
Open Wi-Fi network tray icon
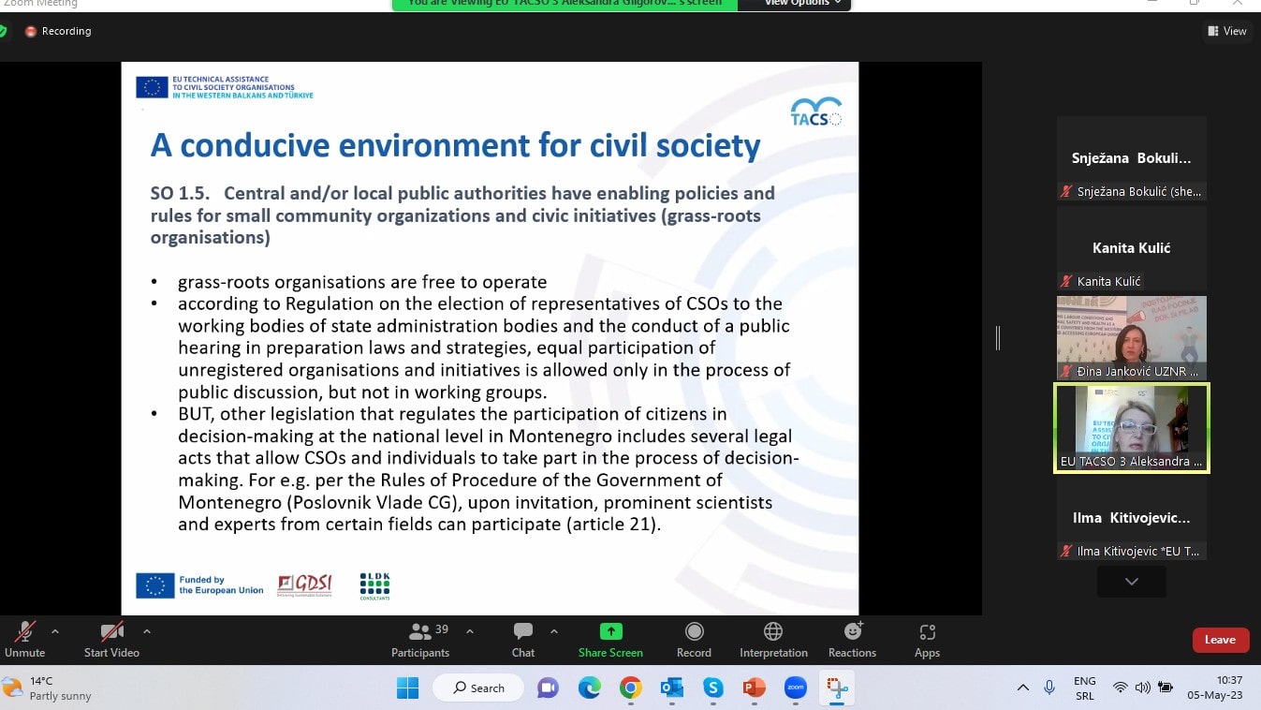[1121, 688]
